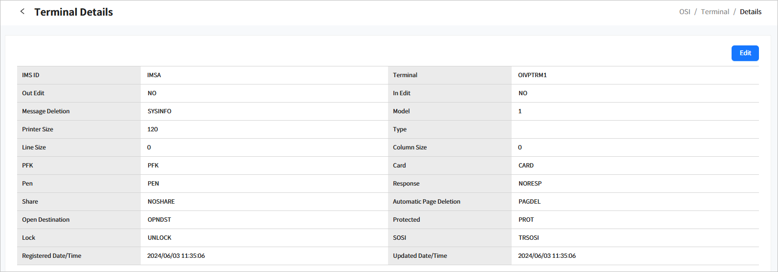
Task: Go to the Terminal breadcrumb
Action: [714, 12]
